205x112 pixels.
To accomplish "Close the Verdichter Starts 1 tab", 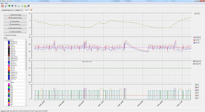I will pyautogui.click(x=12, y=10).
